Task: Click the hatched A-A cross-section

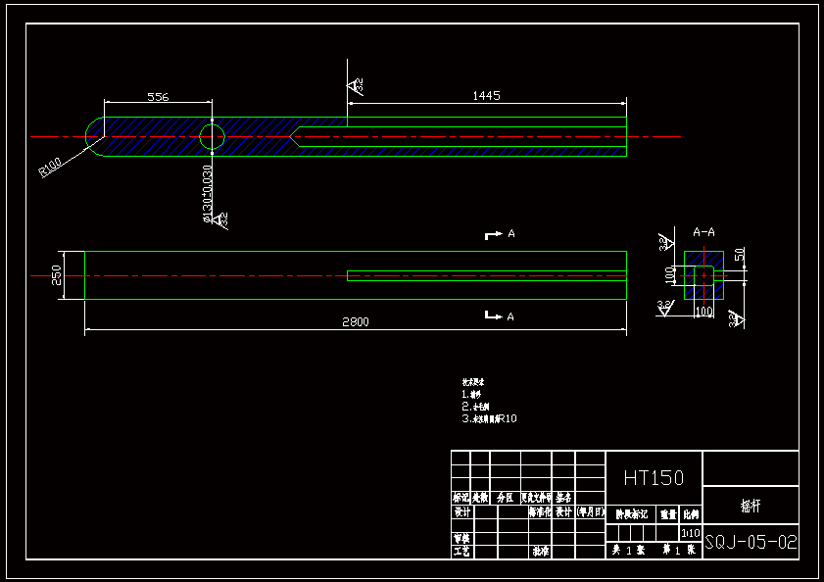Action: pyautogui.click(x=703, y=275)
